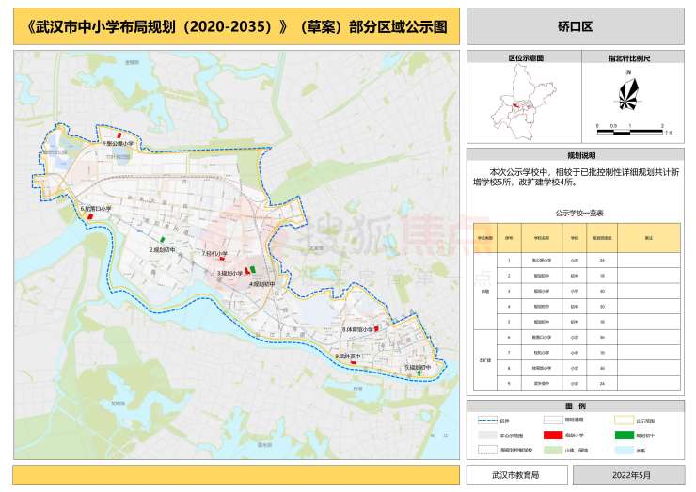The image size is (696, 492).
Task: Click the 序号 column header in table
Action: click(509, 238)
